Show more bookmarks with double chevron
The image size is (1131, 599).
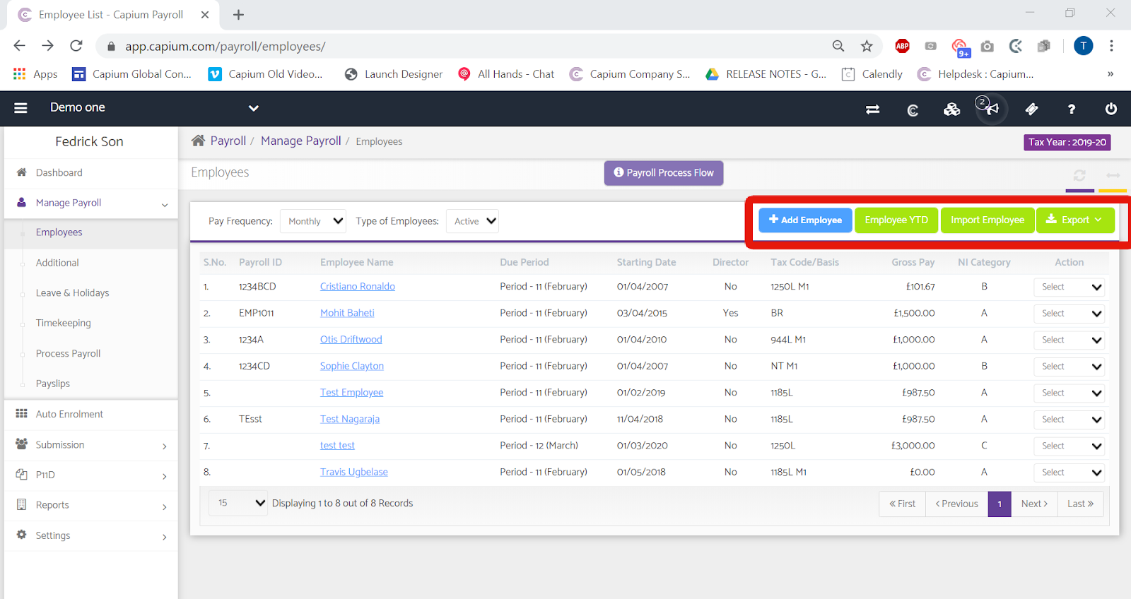[x=1111, y=74]
